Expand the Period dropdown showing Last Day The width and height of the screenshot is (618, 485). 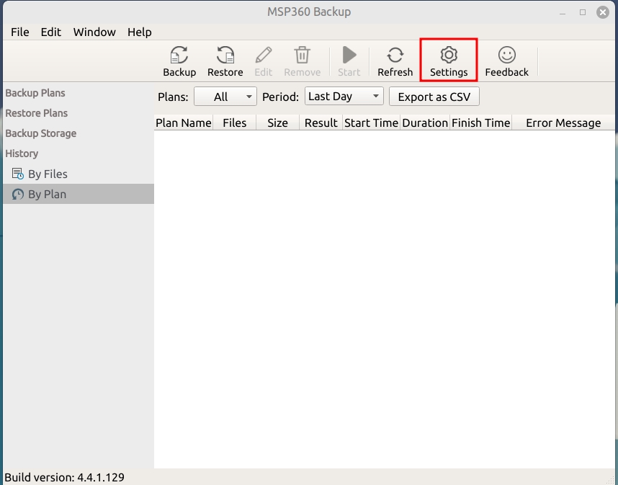344,97
